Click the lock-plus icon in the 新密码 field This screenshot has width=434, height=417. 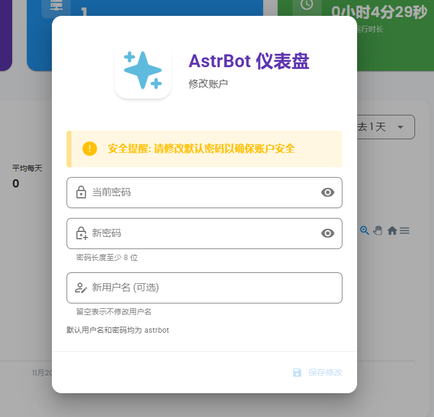click(x=81, y=233)
